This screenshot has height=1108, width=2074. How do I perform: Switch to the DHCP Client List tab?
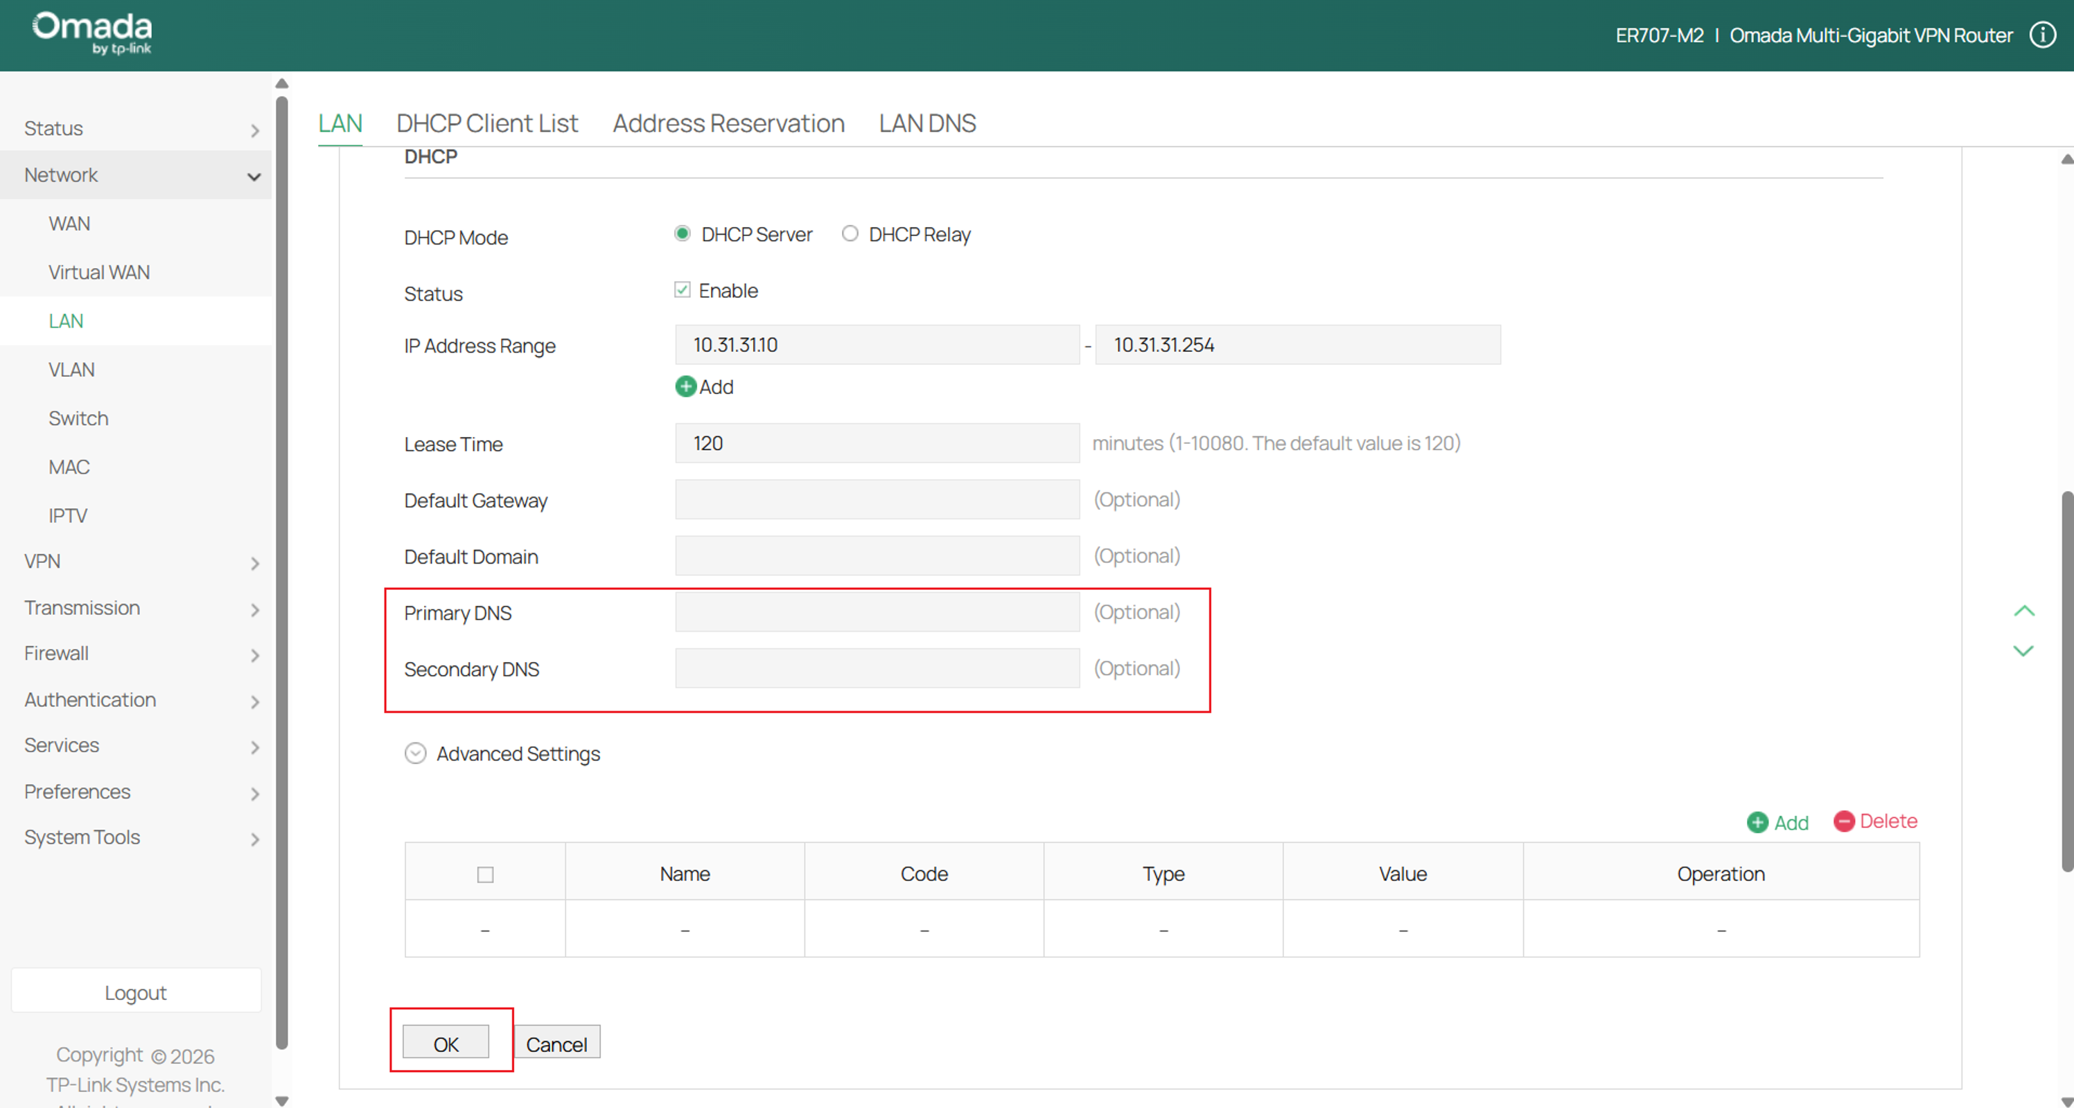click(x=487, y=123)
